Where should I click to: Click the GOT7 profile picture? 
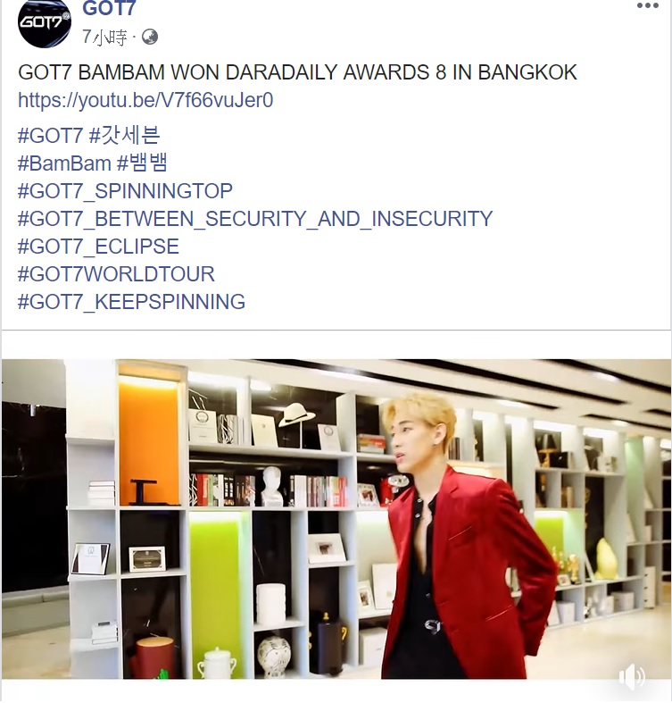[x=45, y=23]
